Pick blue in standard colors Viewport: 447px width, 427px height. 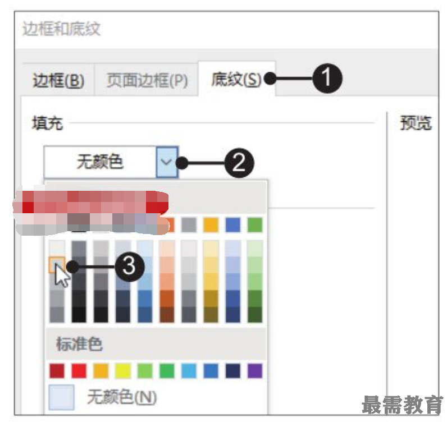click(x=211, y=371)
